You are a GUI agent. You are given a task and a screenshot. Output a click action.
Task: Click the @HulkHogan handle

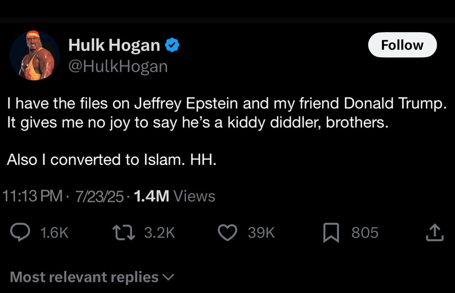118,66
